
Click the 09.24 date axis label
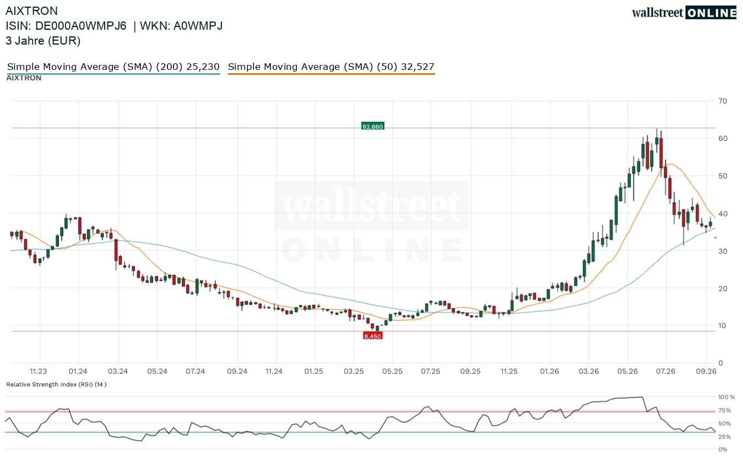point(237,372)
